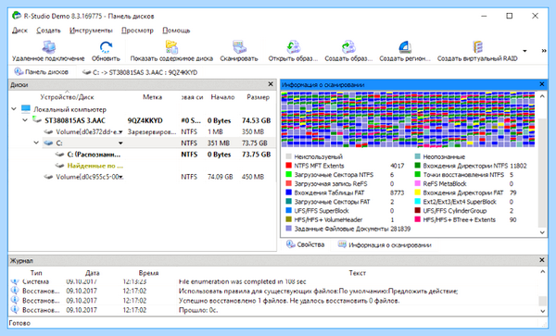Click Показать содержимое диска toolbar icon
This screenshot has width=556, height=336.
pyautogui.click(x=171, y=46)
